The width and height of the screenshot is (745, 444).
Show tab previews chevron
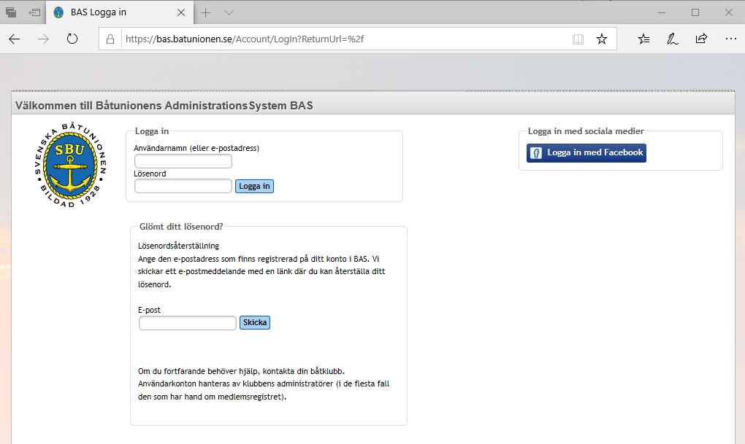point(229,13)
